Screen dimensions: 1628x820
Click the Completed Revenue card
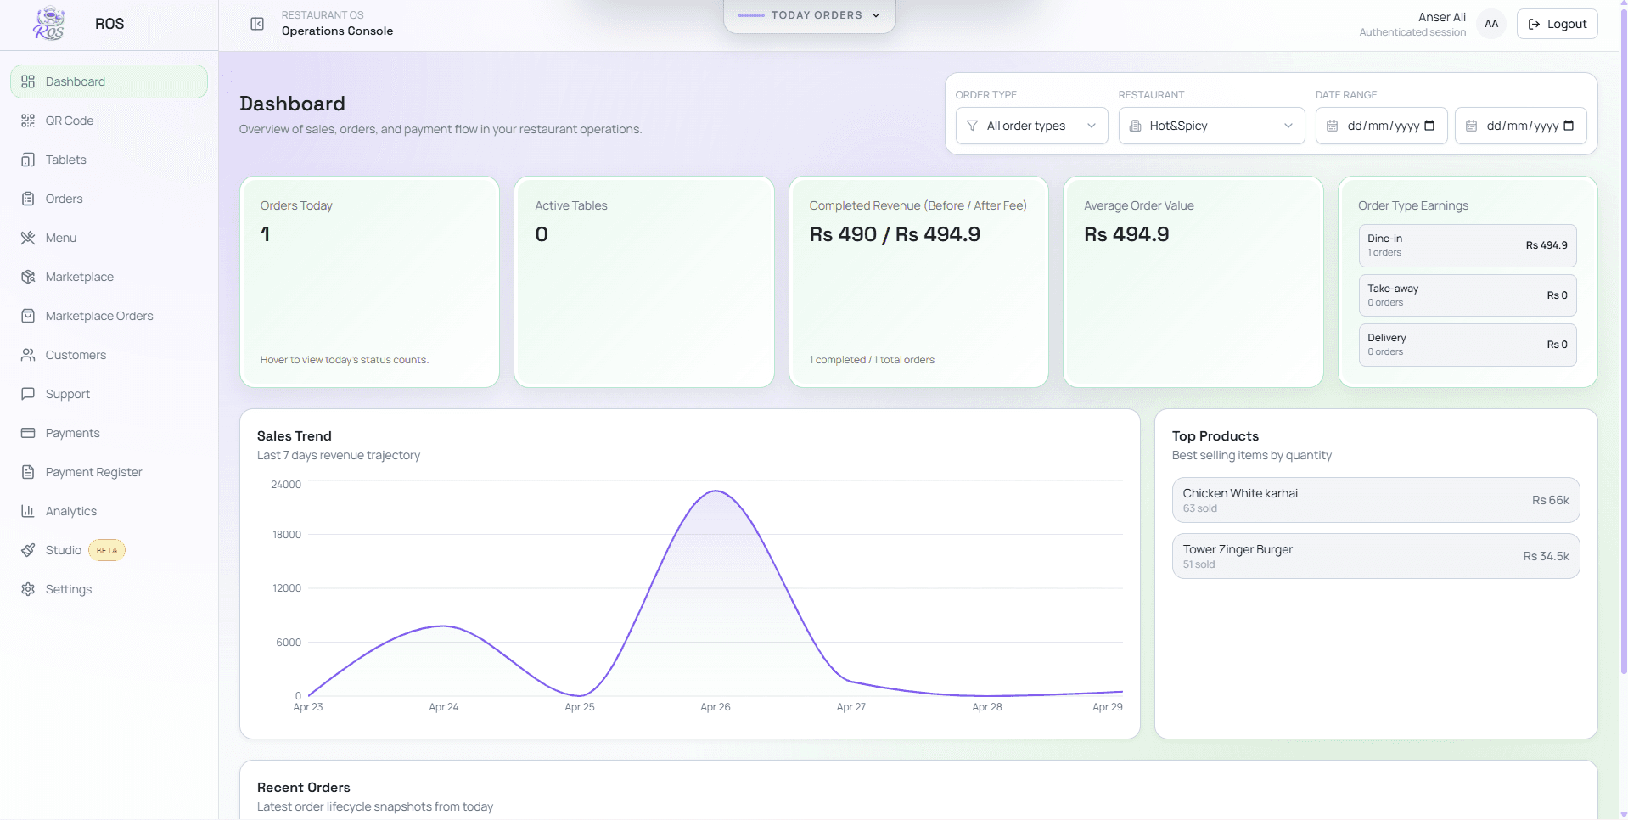click(918, 282)
